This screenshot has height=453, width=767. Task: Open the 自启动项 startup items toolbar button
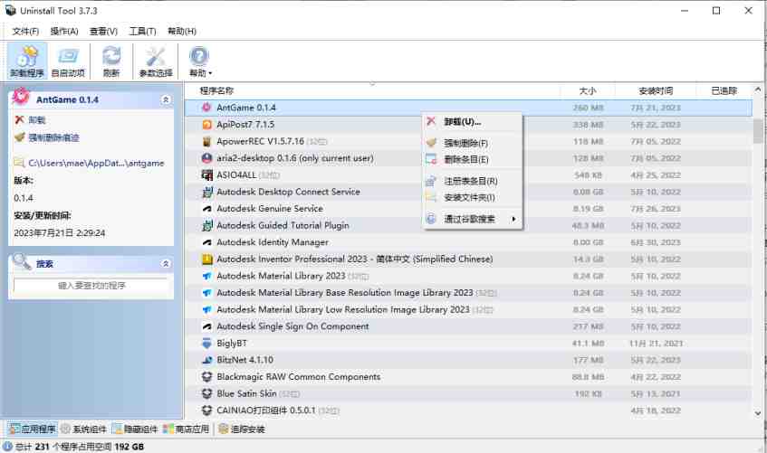[68, 61]
